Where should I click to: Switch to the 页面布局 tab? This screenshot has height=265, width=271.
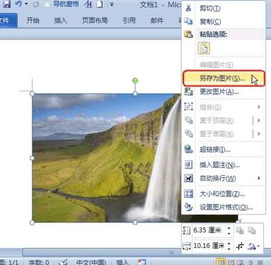(95, 21)
